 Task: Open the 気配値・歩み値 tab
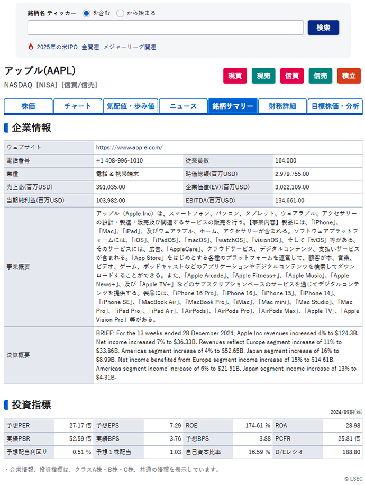131,106
